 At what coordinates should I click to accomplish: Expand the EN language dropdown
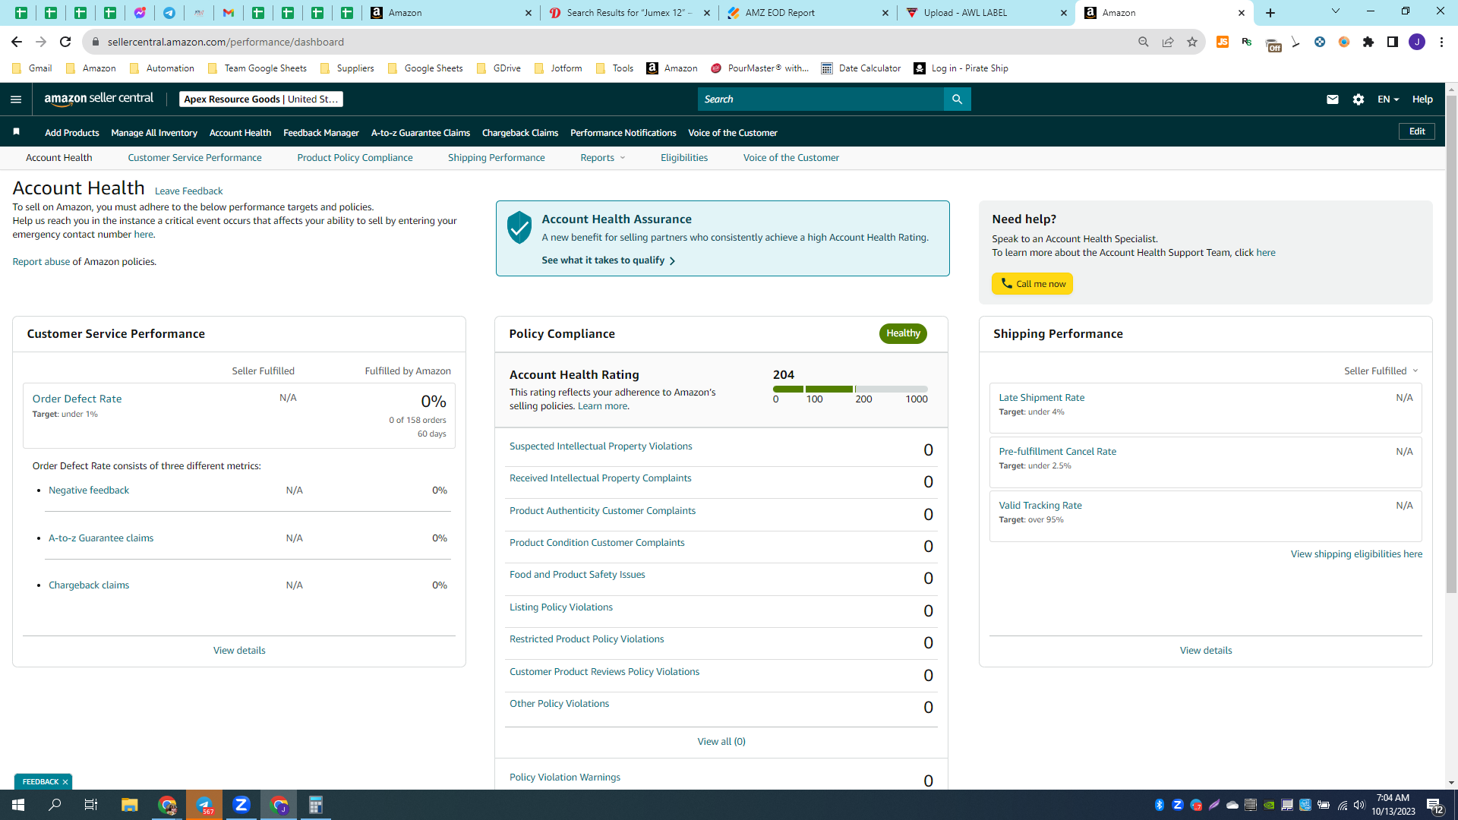click(x=1388, y=99)
